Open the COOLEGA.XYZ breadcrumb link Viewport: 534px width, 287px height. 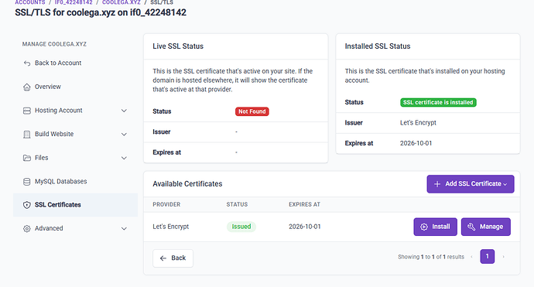click(122, 2)
